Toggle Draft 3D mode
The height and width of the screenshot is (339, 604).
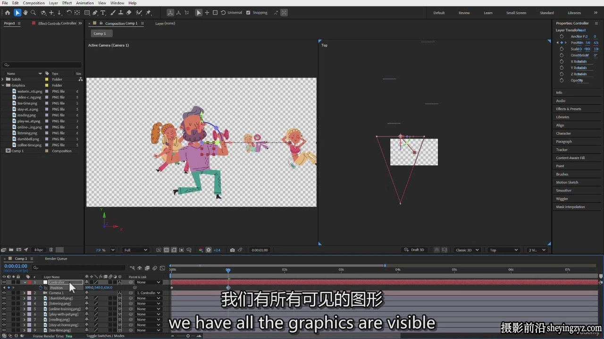click(x=414, y=250)
